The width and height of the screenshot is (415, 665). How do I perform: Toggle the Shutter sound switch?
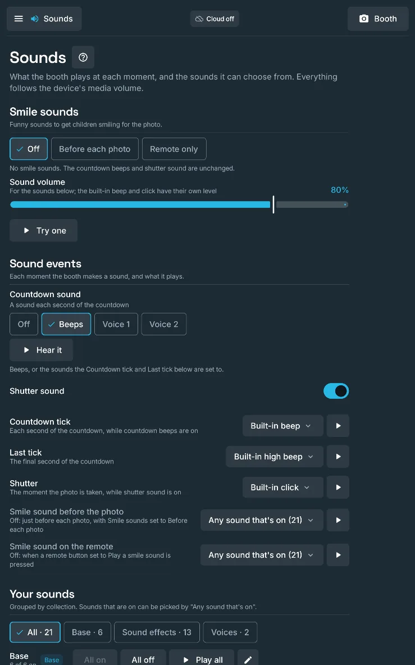tap(336, 391)
